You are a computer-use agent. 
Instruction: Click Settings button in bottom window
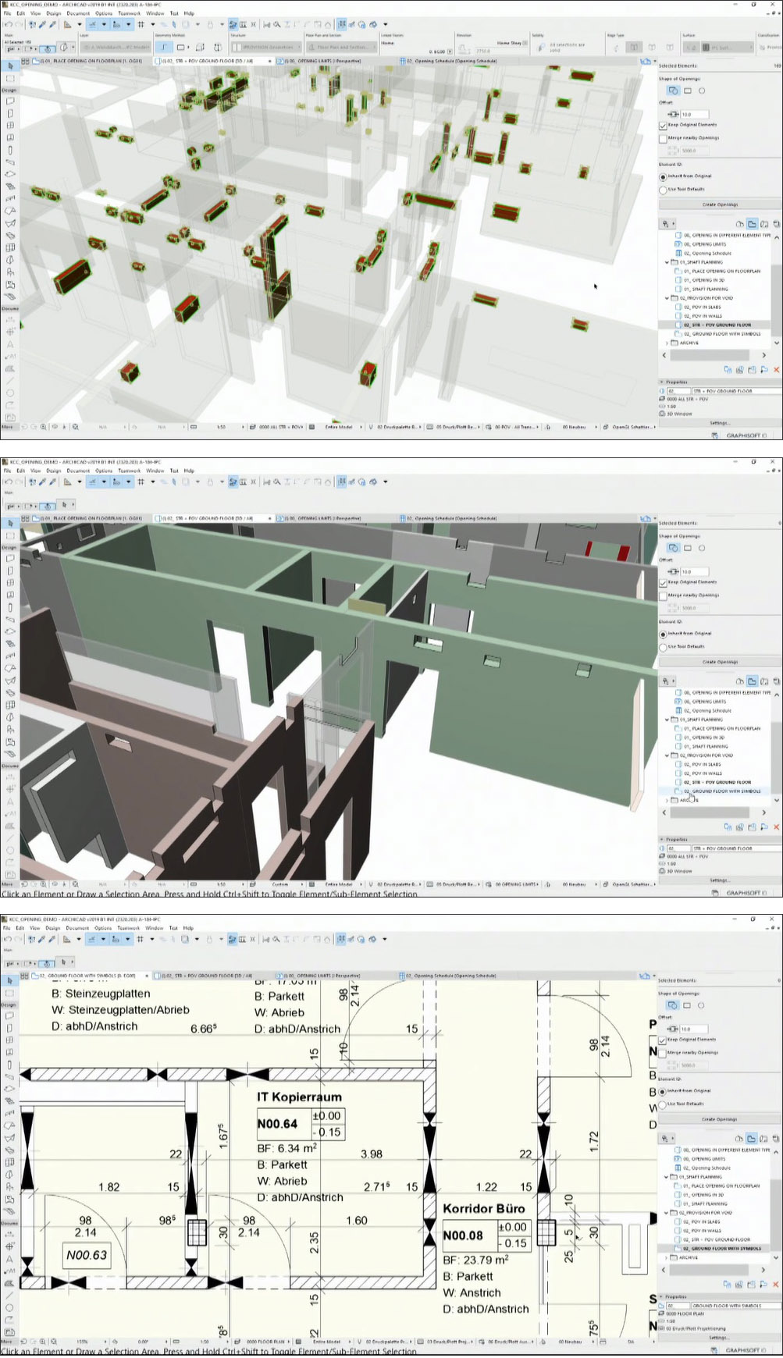[x=719, y=1338]
